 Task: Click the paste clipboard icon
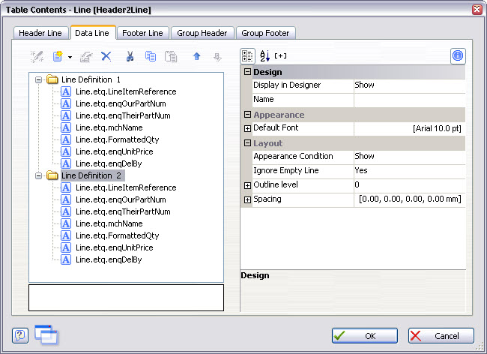click(x=171, y=56)
